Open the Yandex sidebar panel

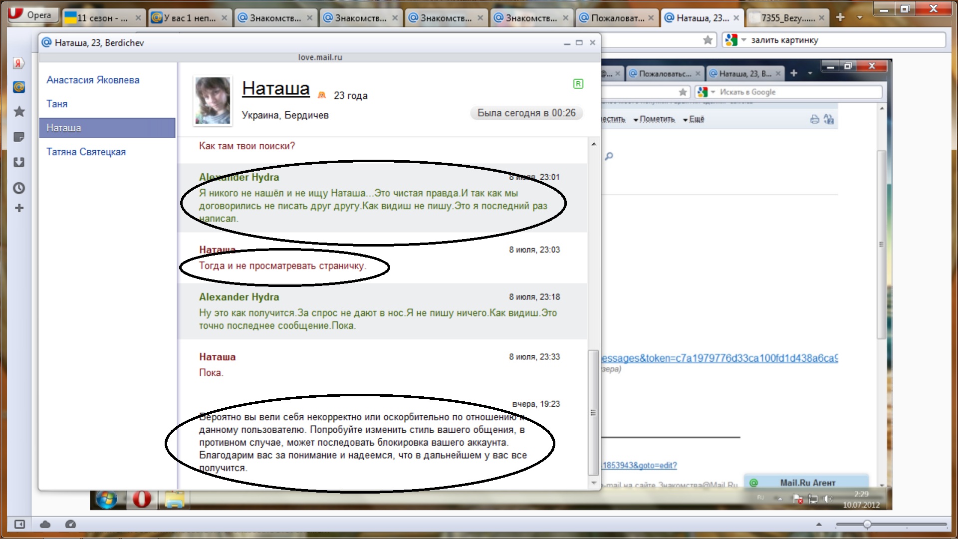point(18,63)
